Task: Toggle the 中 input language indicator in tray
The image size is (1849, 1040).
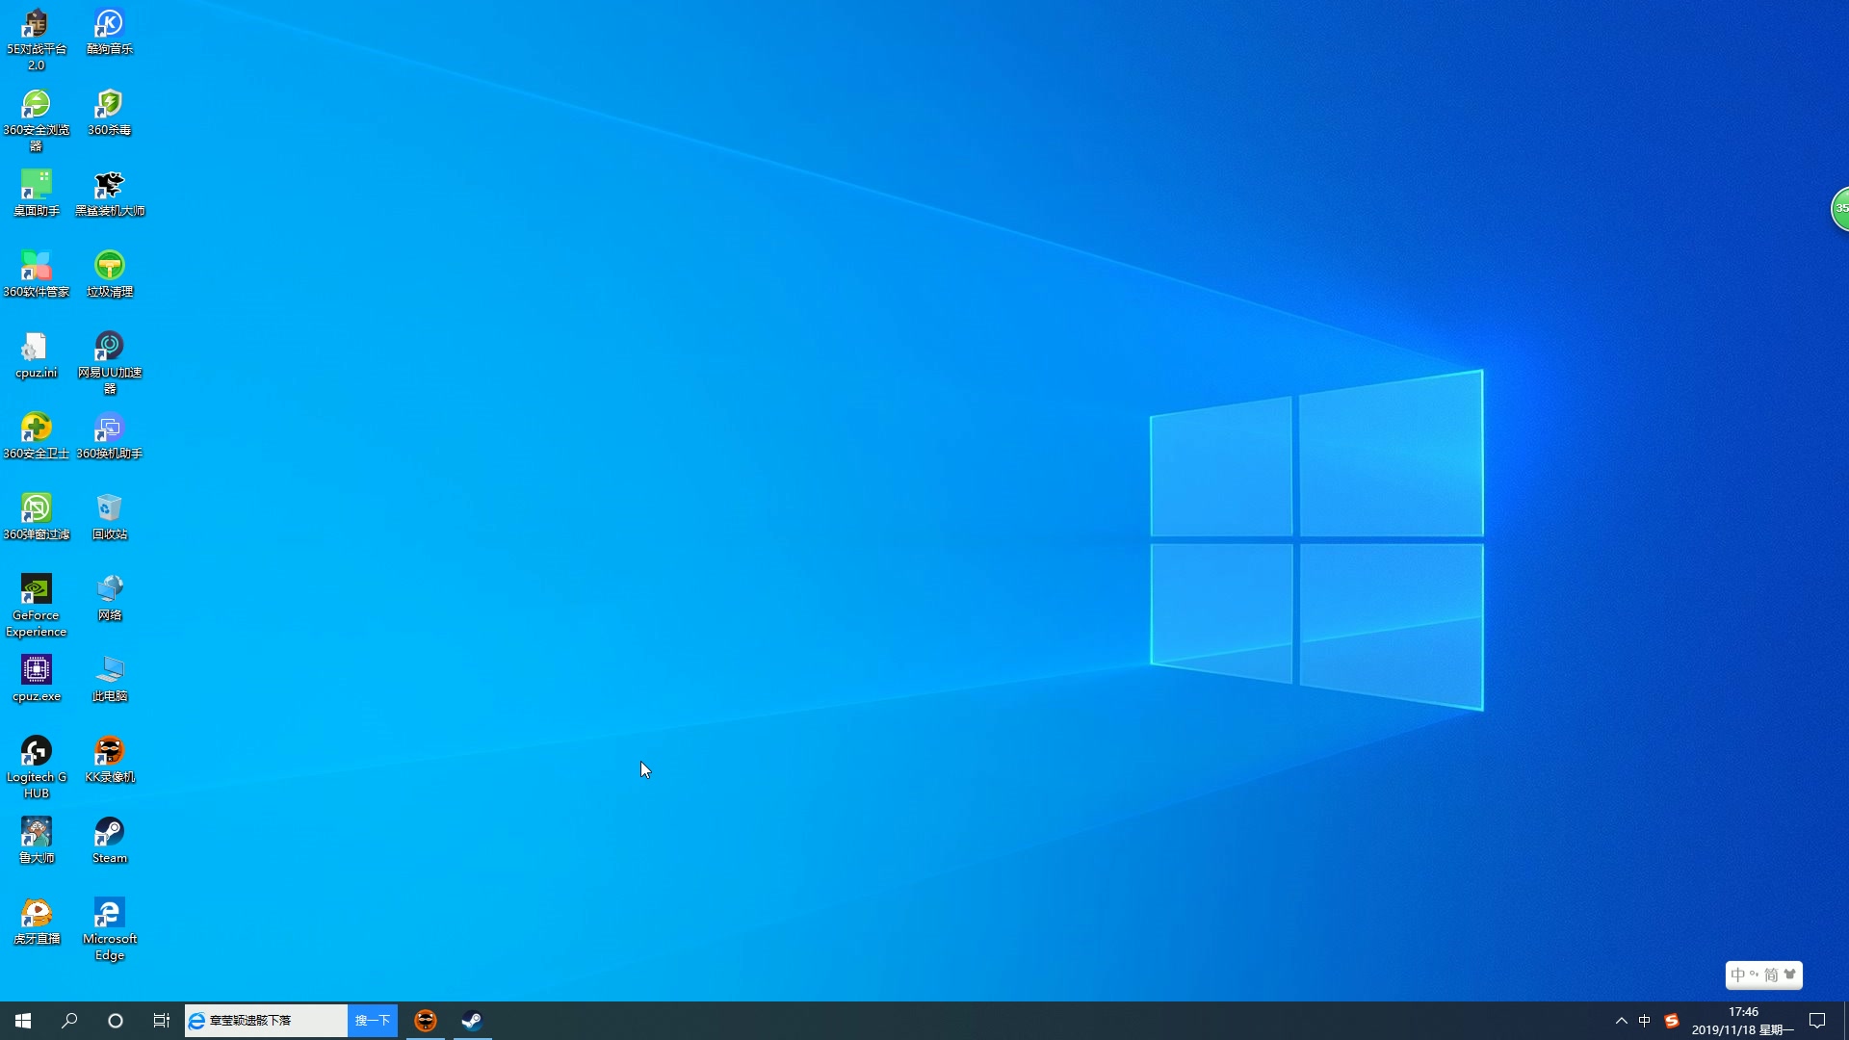Action: [x=1645, y=1021]
